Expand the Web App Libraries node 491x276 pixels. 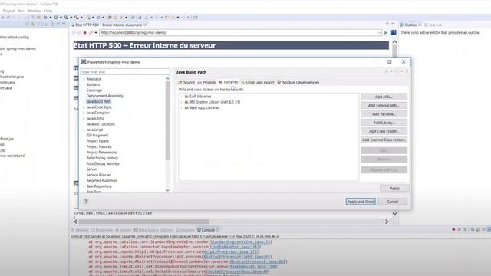pyautogui.click(x=181, y=107)
